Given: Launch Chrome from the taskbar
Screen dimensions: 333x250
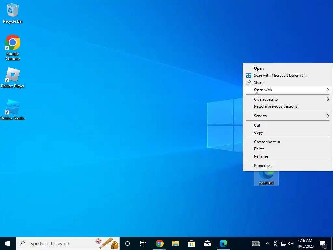Looking at the screenshot, I should pyautogui.click(x=159, y=243).
